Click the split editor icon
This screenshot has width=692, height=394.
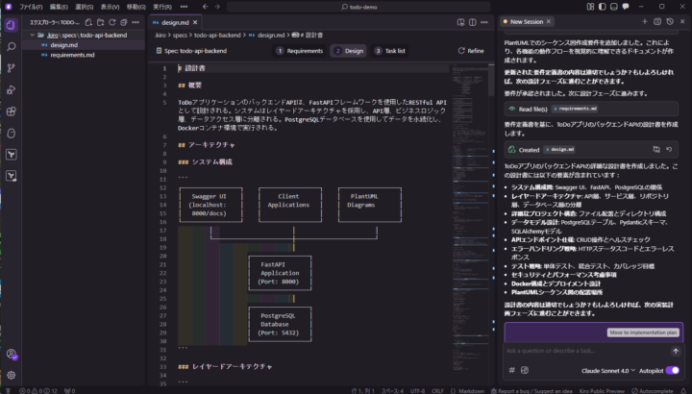click(x=474, y=20)
